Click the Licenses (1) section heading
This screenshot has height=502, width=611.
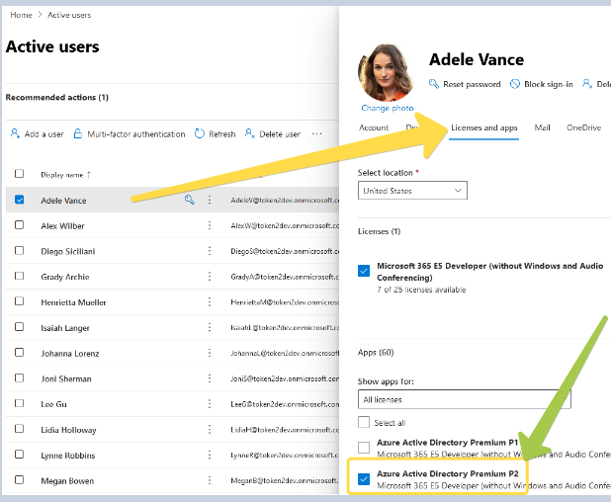[x=379, y=231]
